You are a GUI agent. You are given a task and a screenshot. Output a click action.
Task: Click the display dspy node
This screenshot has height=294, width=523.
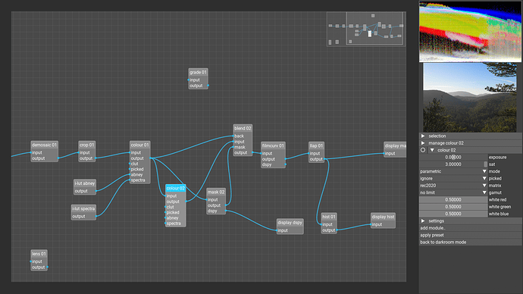pos(290,223)
